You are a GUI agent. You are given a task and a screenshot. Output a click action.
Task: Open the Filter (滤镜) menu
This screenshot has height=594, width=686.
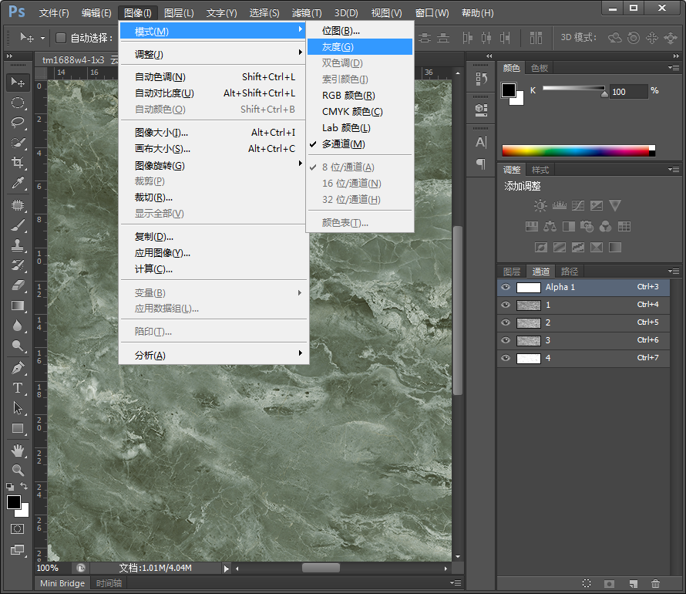click(x=307, y=13)
